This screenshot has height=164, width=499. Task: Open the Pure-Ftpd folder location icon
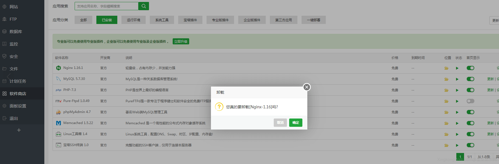pyautogui.click(x=446, y=101)
